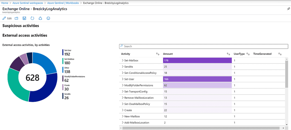Click the legend value 138
This screenshot has width=291, height=130.
coord(67,72)
